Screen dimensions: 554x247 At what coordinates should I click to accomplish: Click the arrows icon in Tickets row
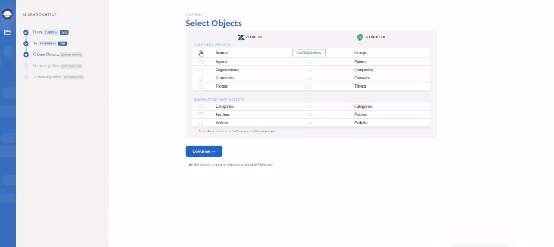pos(309,86)
